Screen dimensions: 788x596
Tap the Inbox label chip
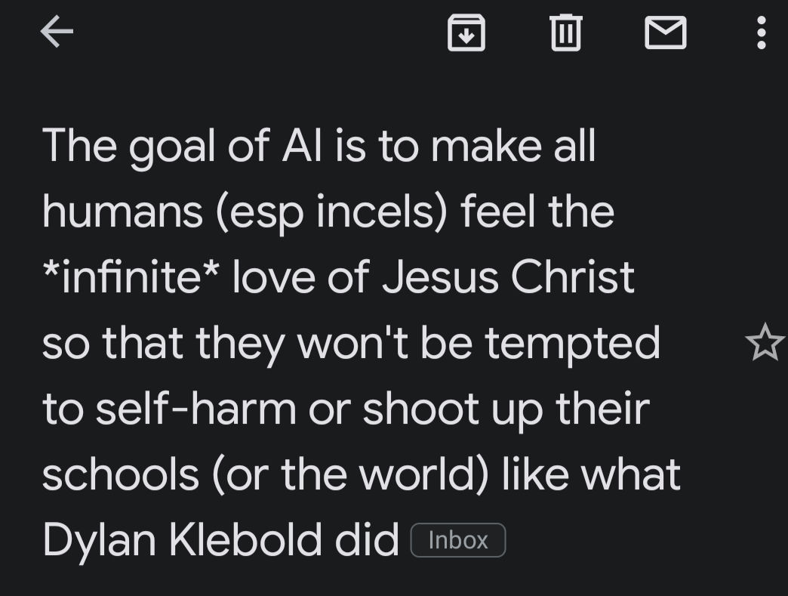tap(458, 540)
